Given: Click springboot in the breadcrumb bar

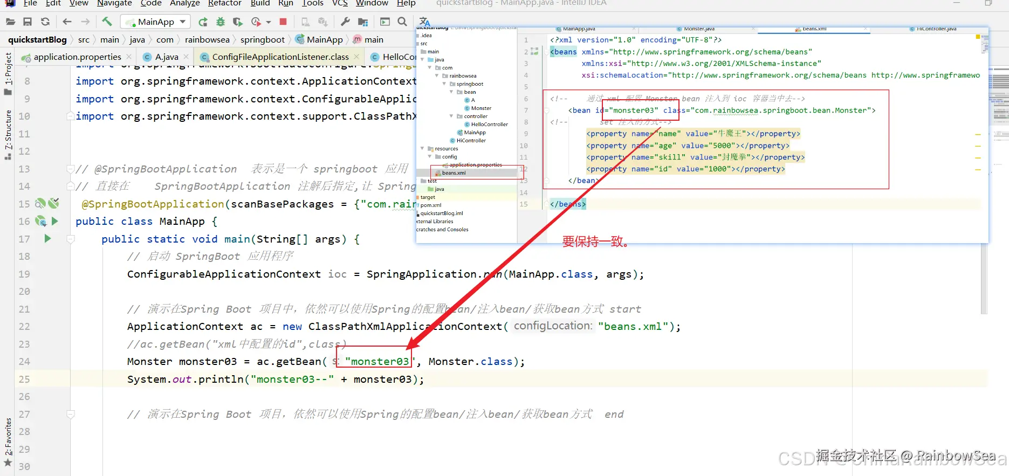Looking at the screenshot, I should click(x=263, y=39).
